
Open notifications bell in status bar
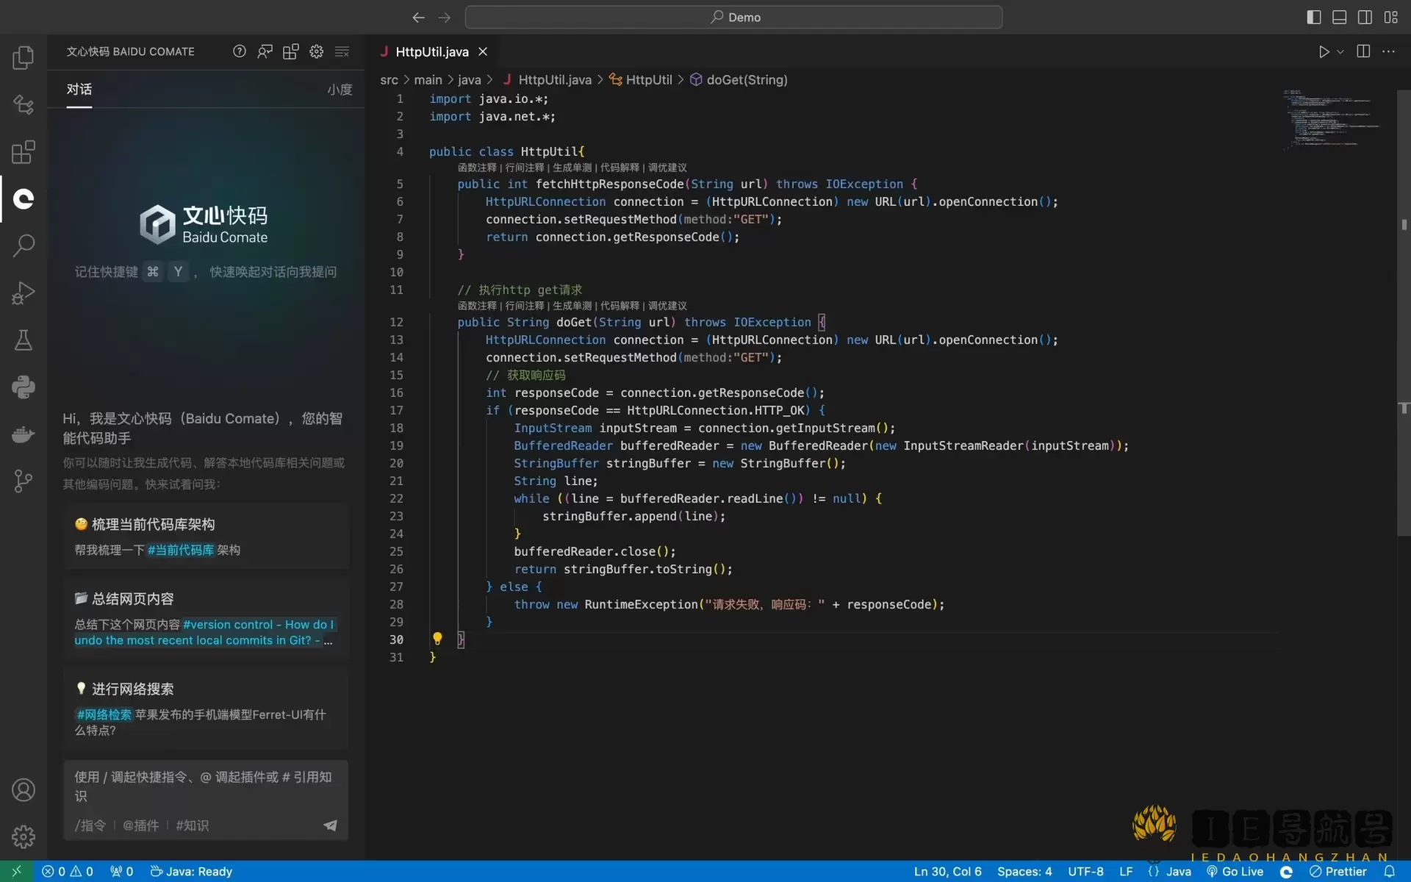click(1389, 871)
